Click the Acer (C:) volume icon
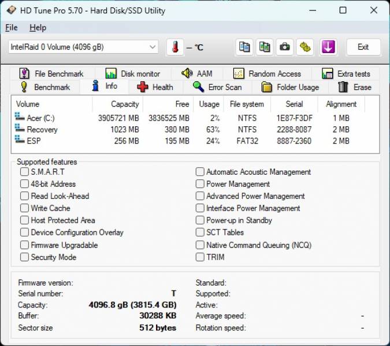Screen dimensions: 390x346 coord(20,117)
